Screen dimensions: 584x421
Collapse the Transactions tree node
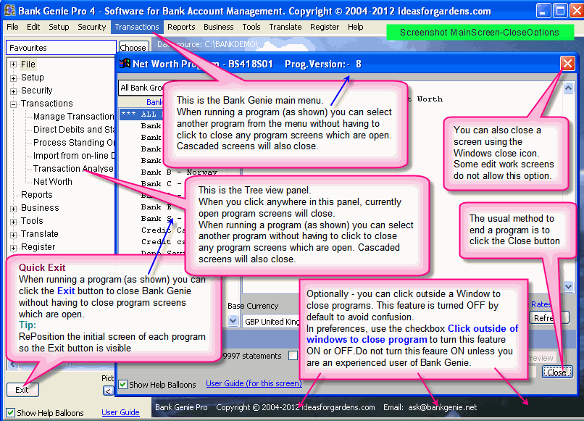click(14, 104)
